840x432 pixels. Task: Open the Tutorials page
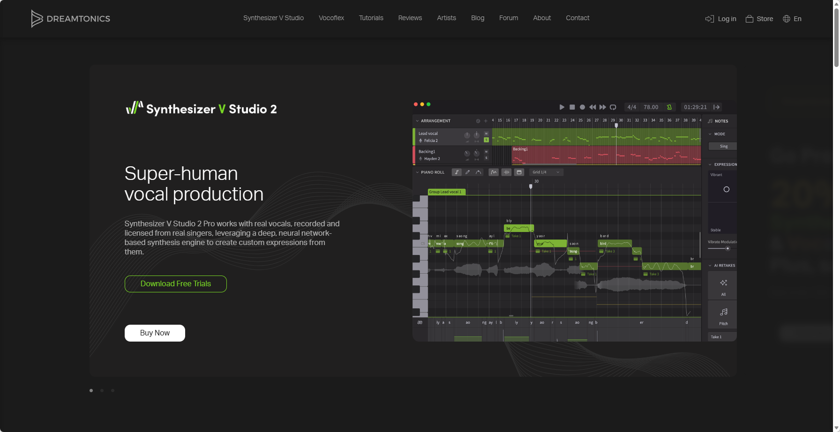pyautogui.click(x=371, y=18)
